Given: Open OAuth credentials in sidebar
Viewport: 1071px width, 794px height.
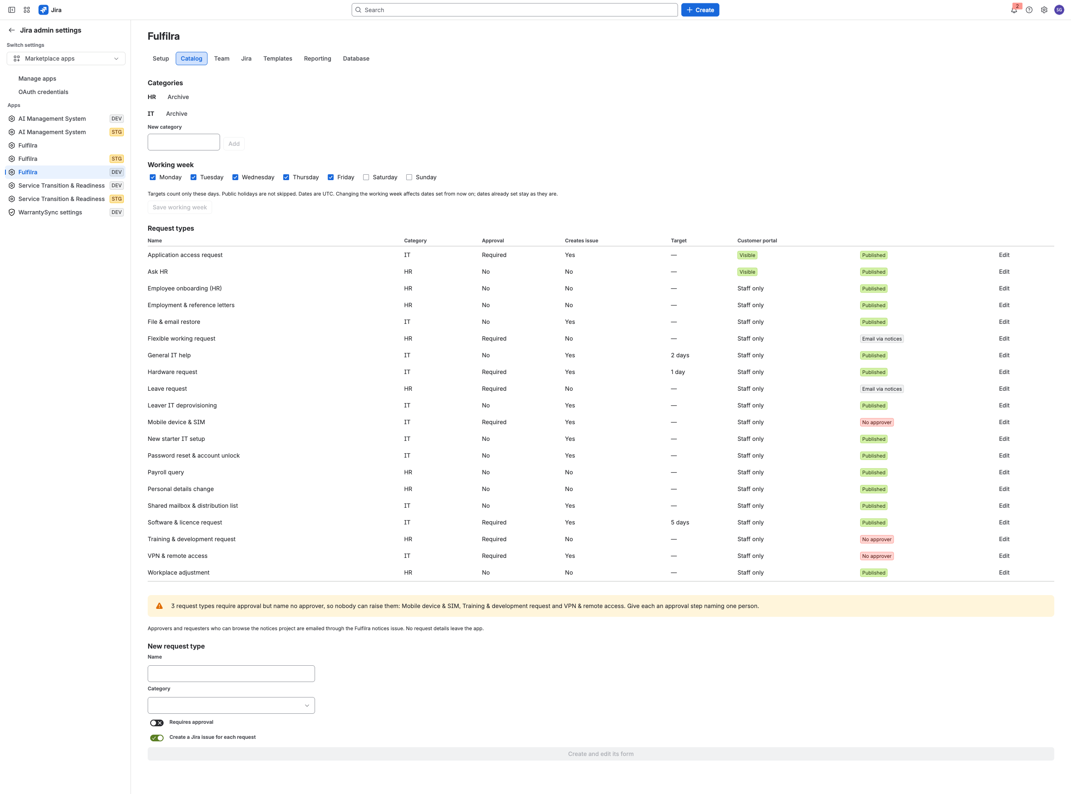Looking at the screenshot, I should click(x=44, y=92).
